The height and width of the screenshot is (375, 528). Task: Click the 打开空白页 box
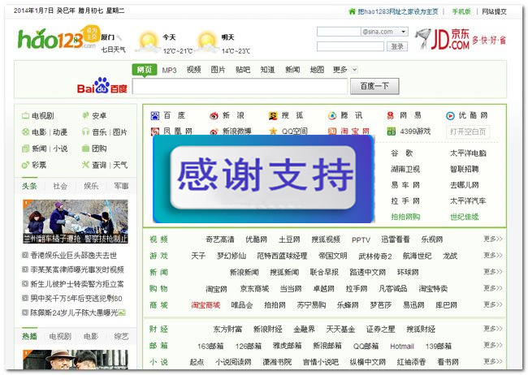[468, 131]
